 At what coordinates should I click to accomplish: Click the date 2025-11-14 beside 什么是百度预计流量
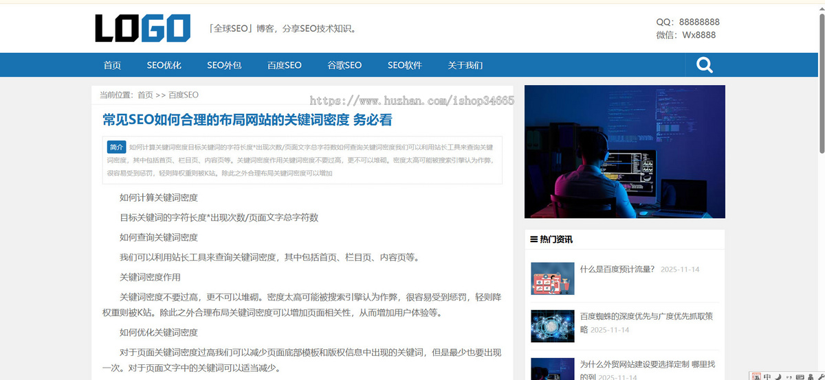click(680, 270)
